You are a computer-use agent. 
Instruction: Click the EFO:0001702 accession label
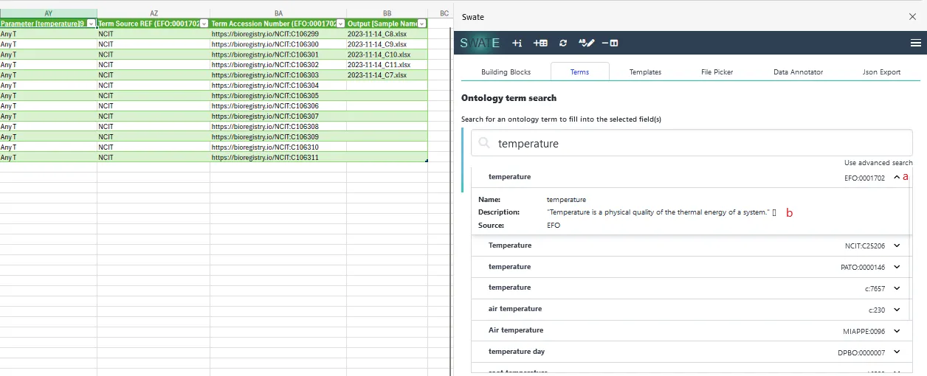(x=864, y=178)
